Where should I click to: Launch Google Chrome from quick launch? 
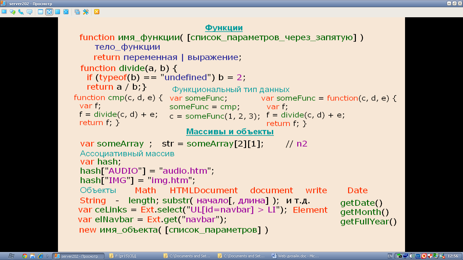click(x=25, y=256)
